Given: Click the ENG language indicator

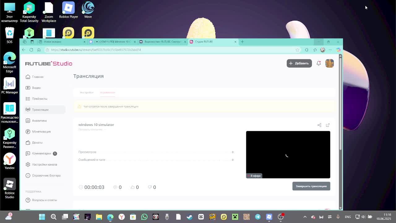Looking at the screenshot, I should pyautogui.click(x=348, y=217).
